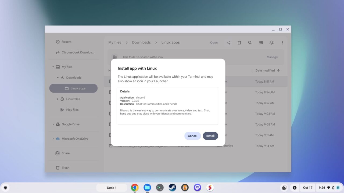Select the row dated Today 8:57 AM
This screenshot has height=193, width=344.
196,103
